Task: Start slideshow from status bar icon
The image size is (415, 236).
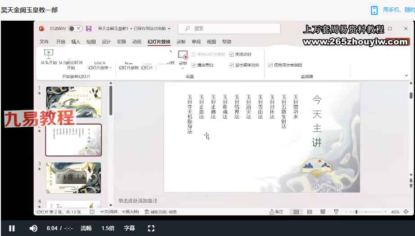Action: [336, 212]
